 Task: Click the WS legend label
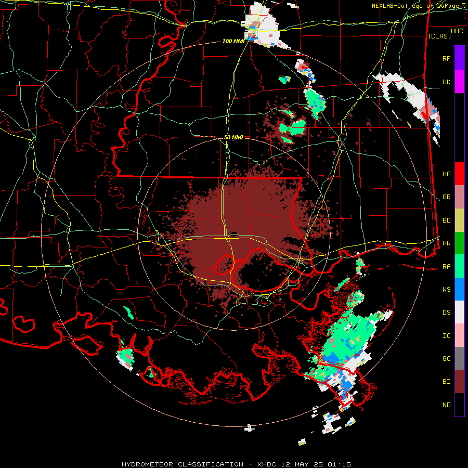click(447, 290)
